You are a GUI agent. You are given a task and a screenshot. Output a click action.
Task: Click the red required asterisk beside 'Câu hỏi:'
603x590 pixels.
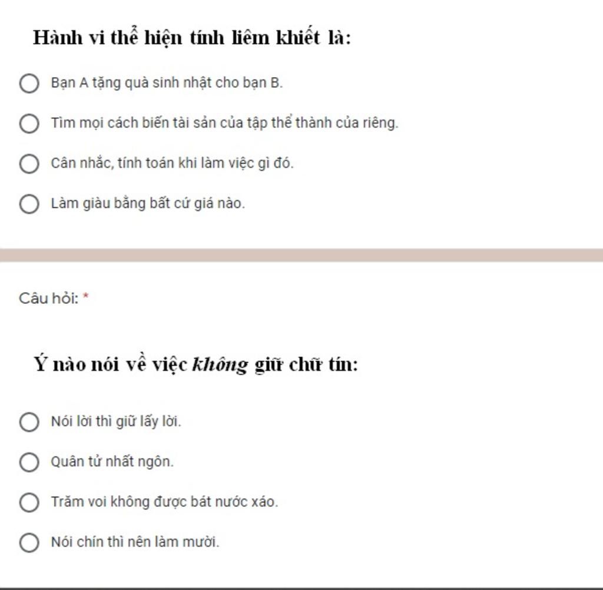(x=86, y=297)
